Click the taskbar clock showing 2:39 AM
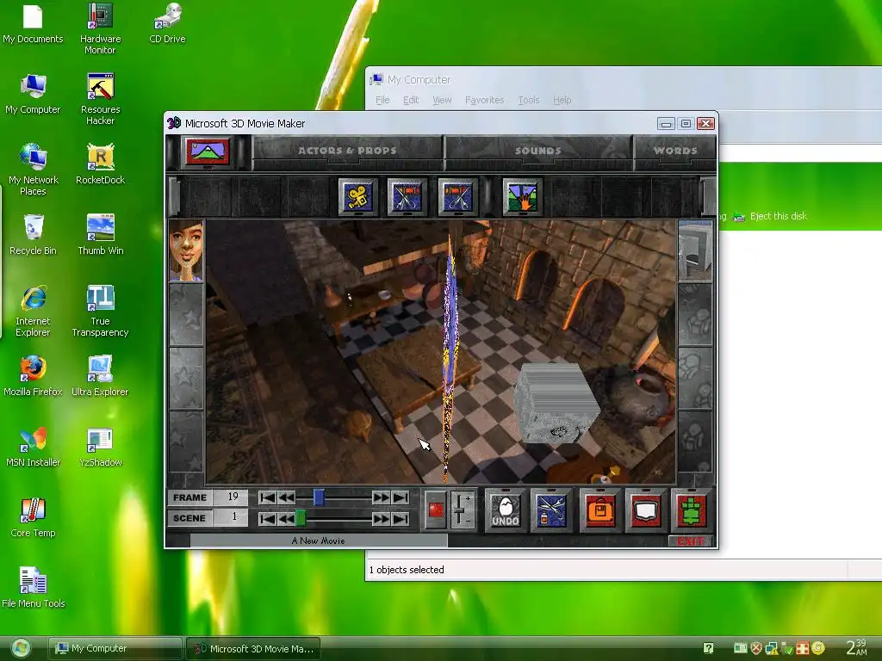Image resolution: width=882 pixels, height=661 pixels. (856, 647)
